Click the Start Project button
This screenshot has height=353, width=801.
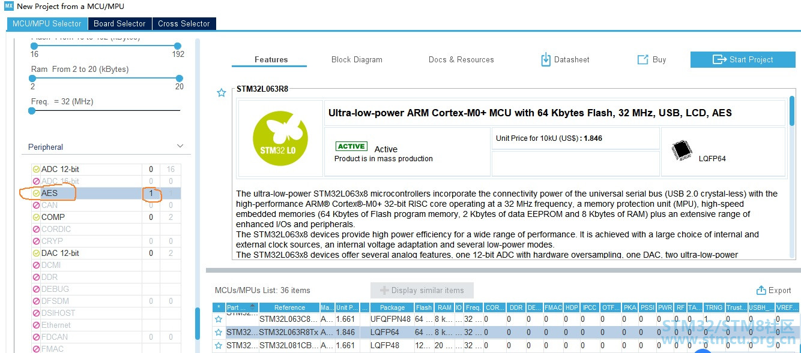click(743, 59)
